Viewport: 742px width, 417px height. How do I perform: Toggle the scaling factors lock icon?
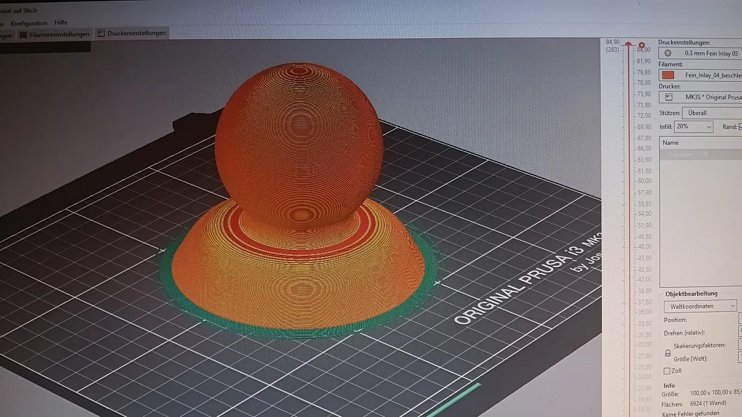coord(668,353)
